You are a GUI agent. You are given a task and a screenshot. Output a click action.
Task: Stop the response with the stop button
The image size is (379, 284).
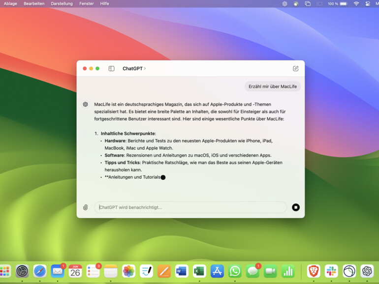(x=296, y=207)
